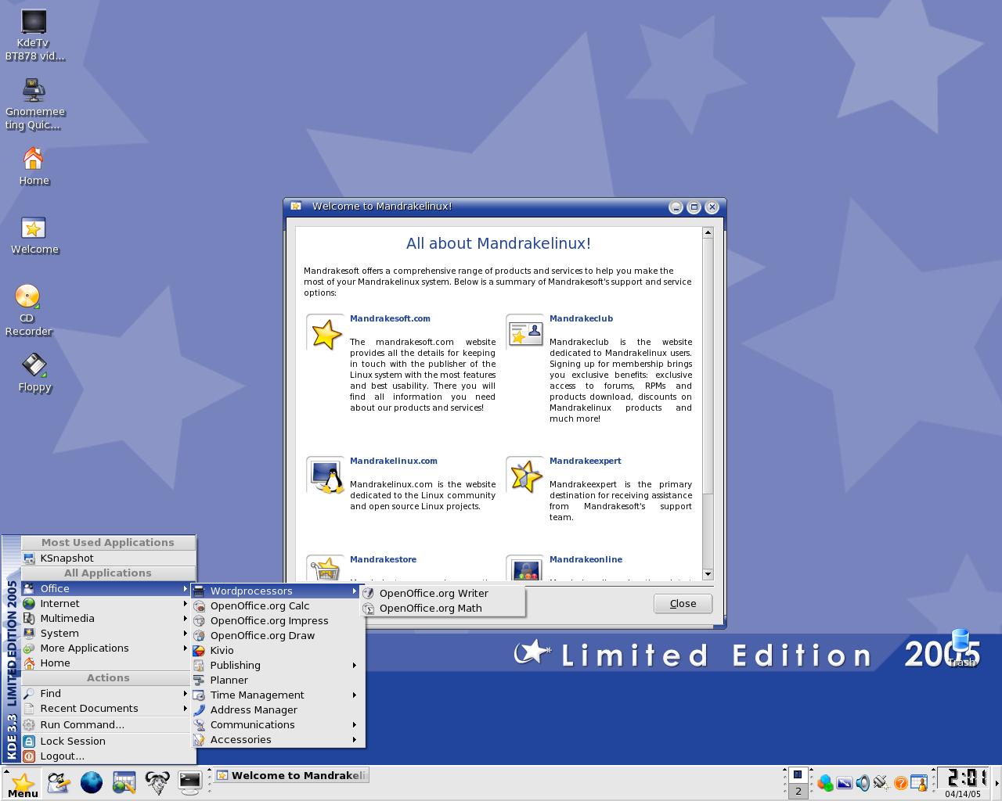Click the speaker volume tray icon
The height and width of the screenshot is (801, 1002).
coord(863,783)
